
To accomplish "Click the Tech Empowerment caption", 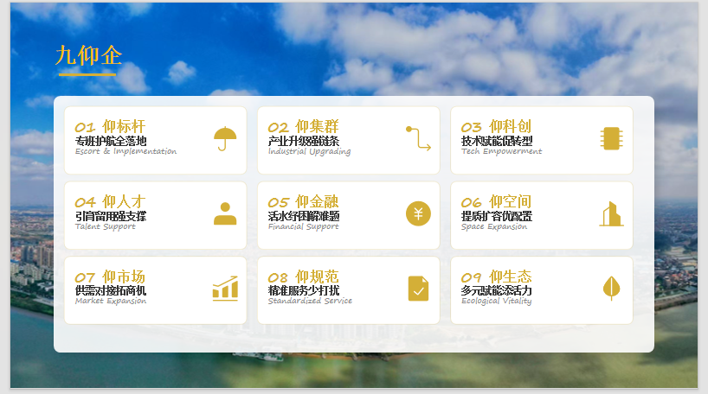I will click(501, 151).
